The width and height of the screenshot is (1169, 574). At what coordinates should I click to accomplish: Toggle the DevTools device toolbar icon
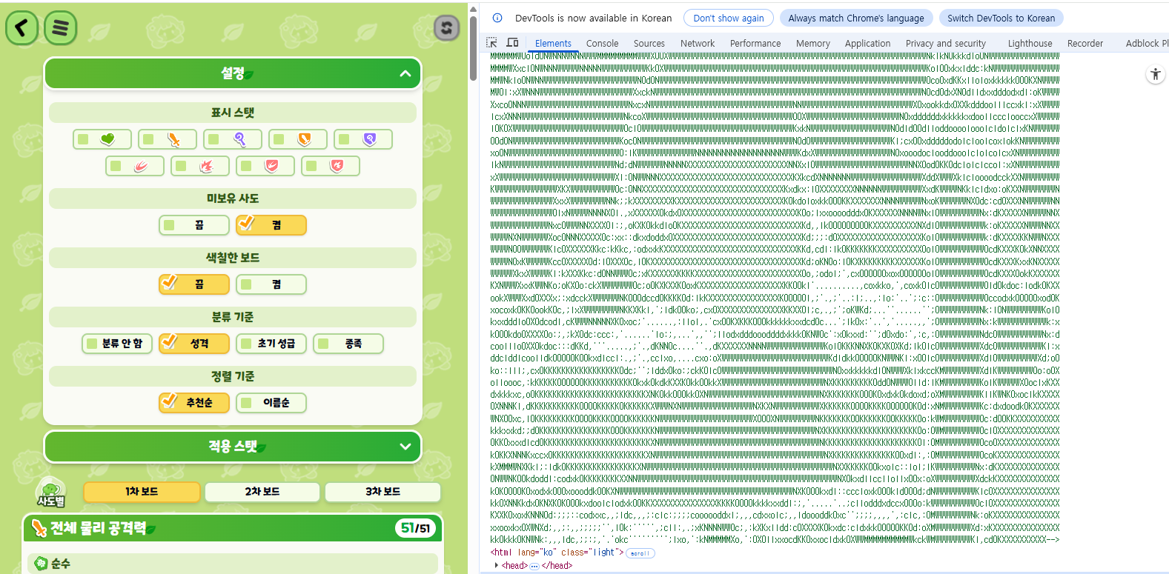[512, 43]
